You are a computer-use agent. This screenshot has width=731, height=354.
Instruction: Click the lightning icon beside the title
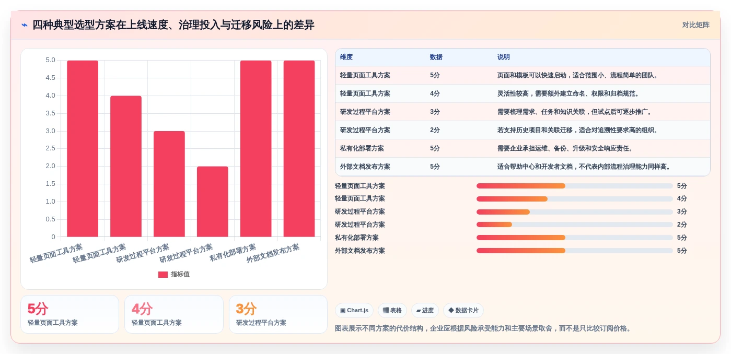[x=25, y=25]
